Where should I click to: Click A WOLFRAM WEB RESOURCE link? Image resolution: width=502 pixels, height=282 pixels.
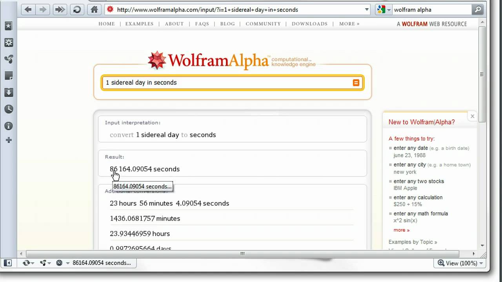432,24
